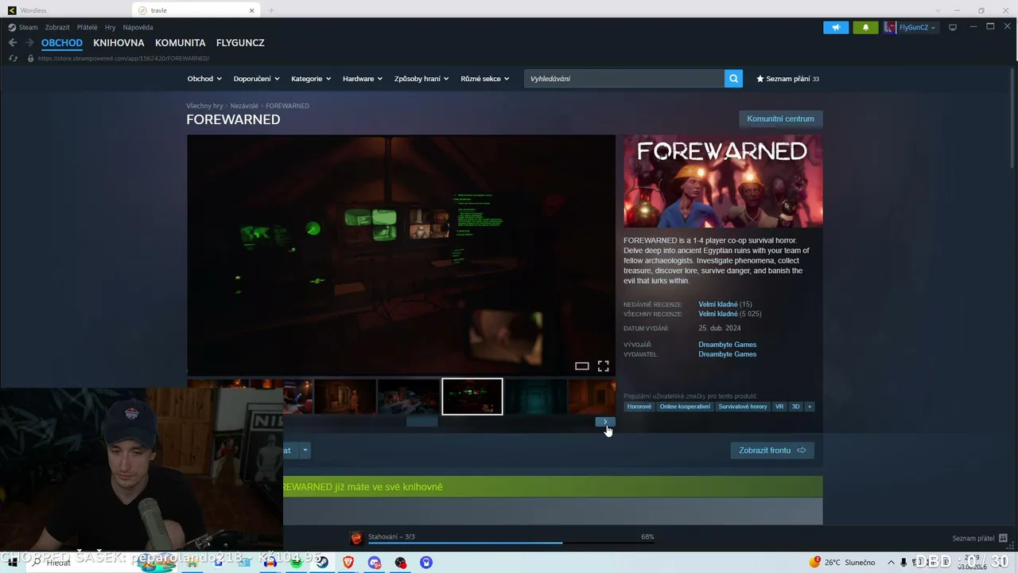Click the VR tag

point(779,407)
